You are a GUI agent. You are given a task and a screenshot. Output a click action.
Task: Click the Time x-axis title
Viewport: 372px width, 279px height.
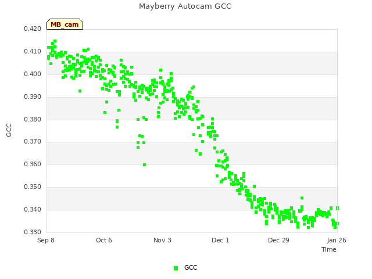(x=329, y=249)
